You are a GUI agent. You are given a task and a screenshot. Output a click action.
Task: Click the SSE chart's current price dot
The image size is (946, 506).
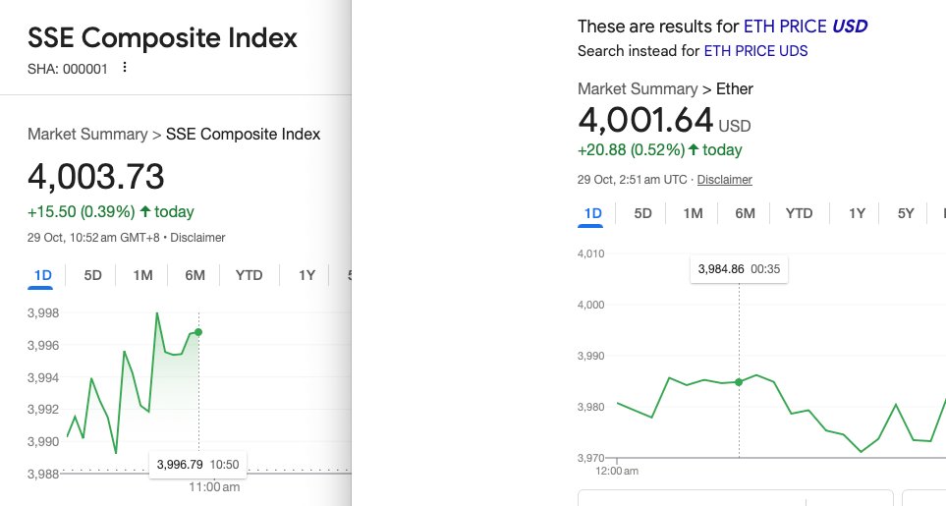click(198, 332)
